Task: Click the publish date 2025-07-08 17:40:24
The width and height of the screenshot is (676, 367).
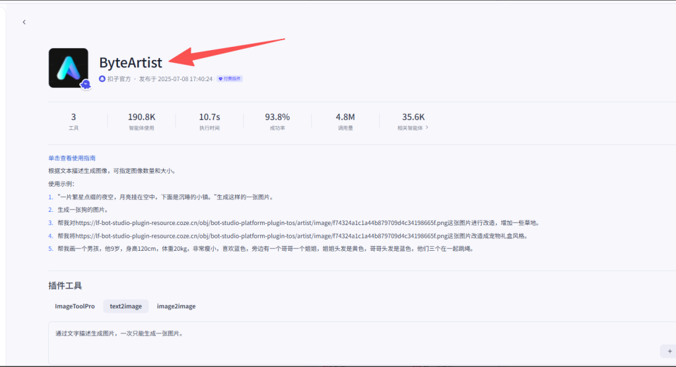Action: tap(185, 79)
